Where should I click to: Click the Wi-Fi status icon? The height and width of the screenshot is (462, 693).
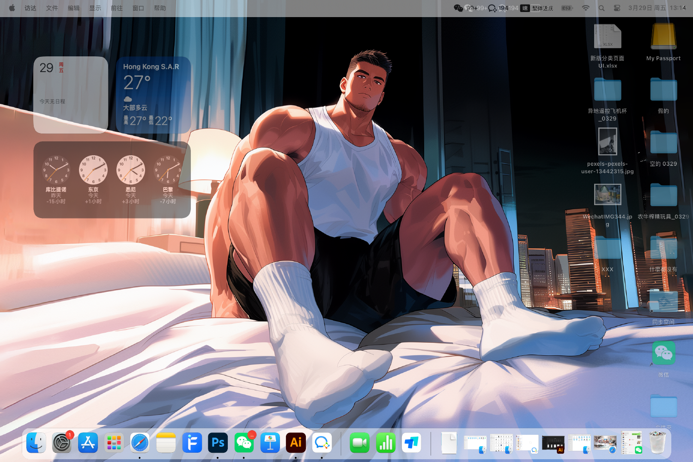pos(585,8)
